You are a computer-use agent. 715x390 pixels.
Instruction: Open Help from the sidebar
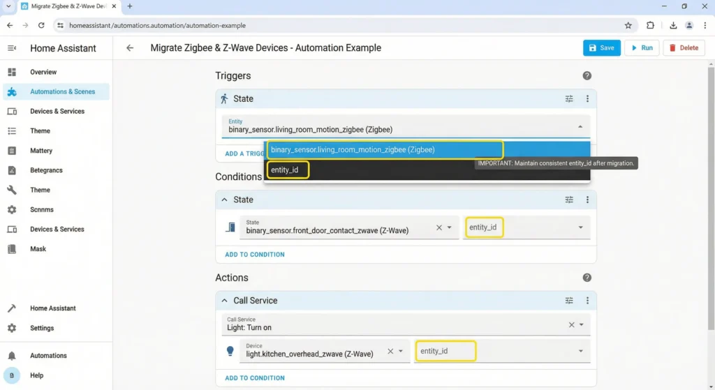pos(36,375)
